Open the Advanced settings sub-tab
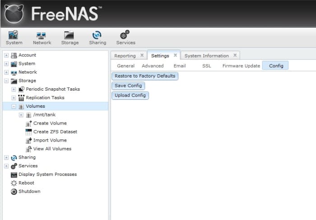Viewport: 316px width, 220px height. coord(153,66)
